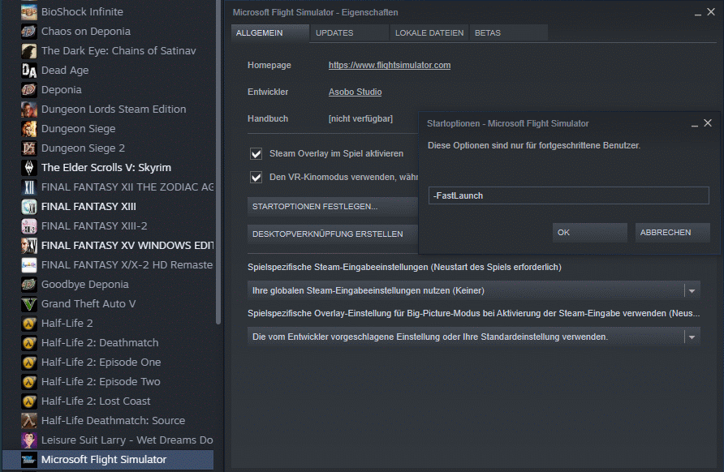Click the BioShock Infinite game icon
The image size is (724, 472).
tap(29, 12)
